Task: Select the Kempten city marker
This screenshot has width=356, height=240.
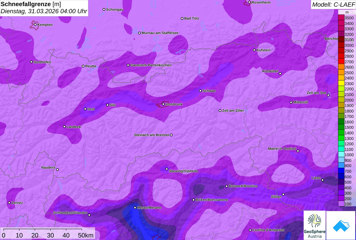Action: (x=35, y=25)
